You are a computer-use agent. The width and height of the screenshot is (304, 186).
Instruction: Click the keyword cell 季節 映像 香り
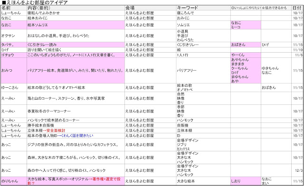pos(203,111)
